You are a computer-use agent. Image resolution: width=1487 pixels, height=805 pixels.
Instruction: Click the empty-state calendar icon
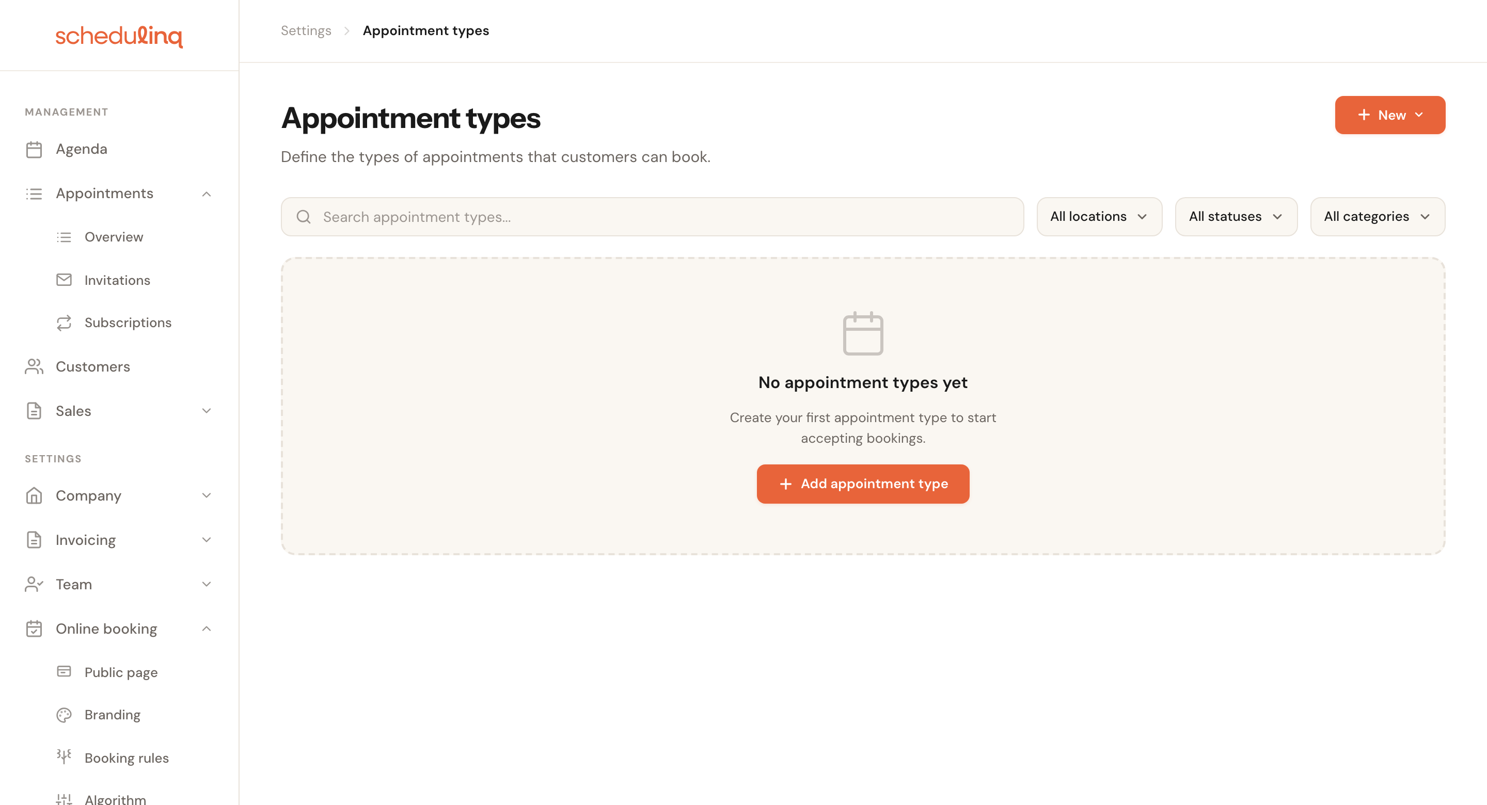click(863, 333)
